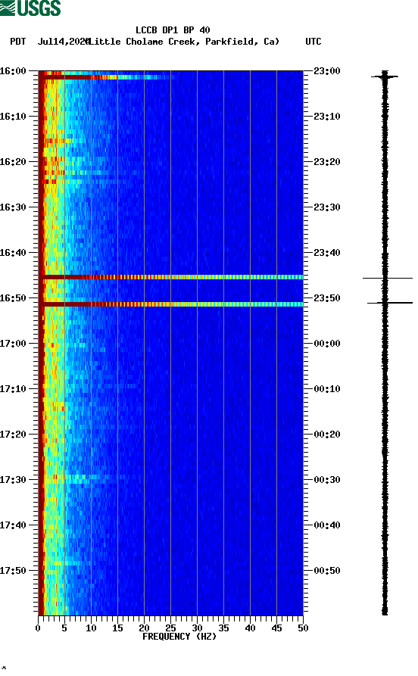The width and height of the screenshot is (418, 676).
Task: Click the '5' frequency axis tick label
Action: [x=64, y=628]
